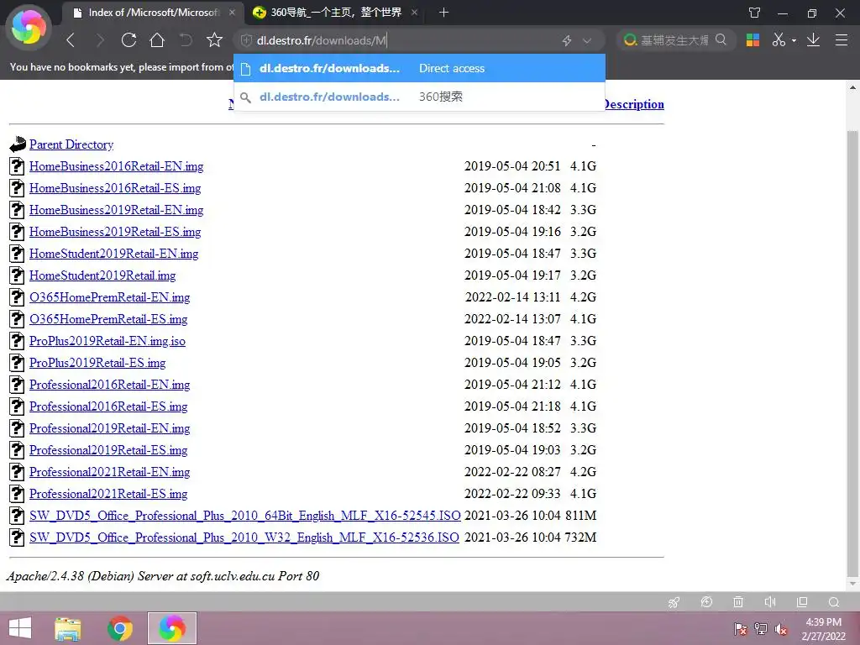
Task: Click the taskbar clock 4:39 PM
Action: click(823, 622)
